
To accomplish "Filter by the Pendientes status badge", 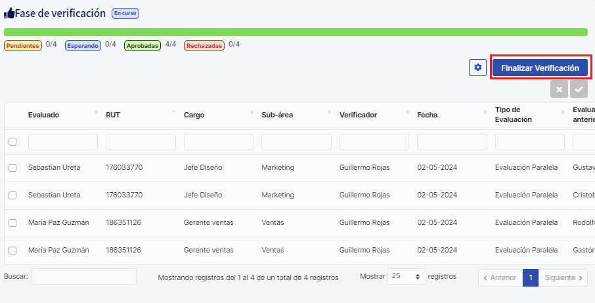I will 23,45.
